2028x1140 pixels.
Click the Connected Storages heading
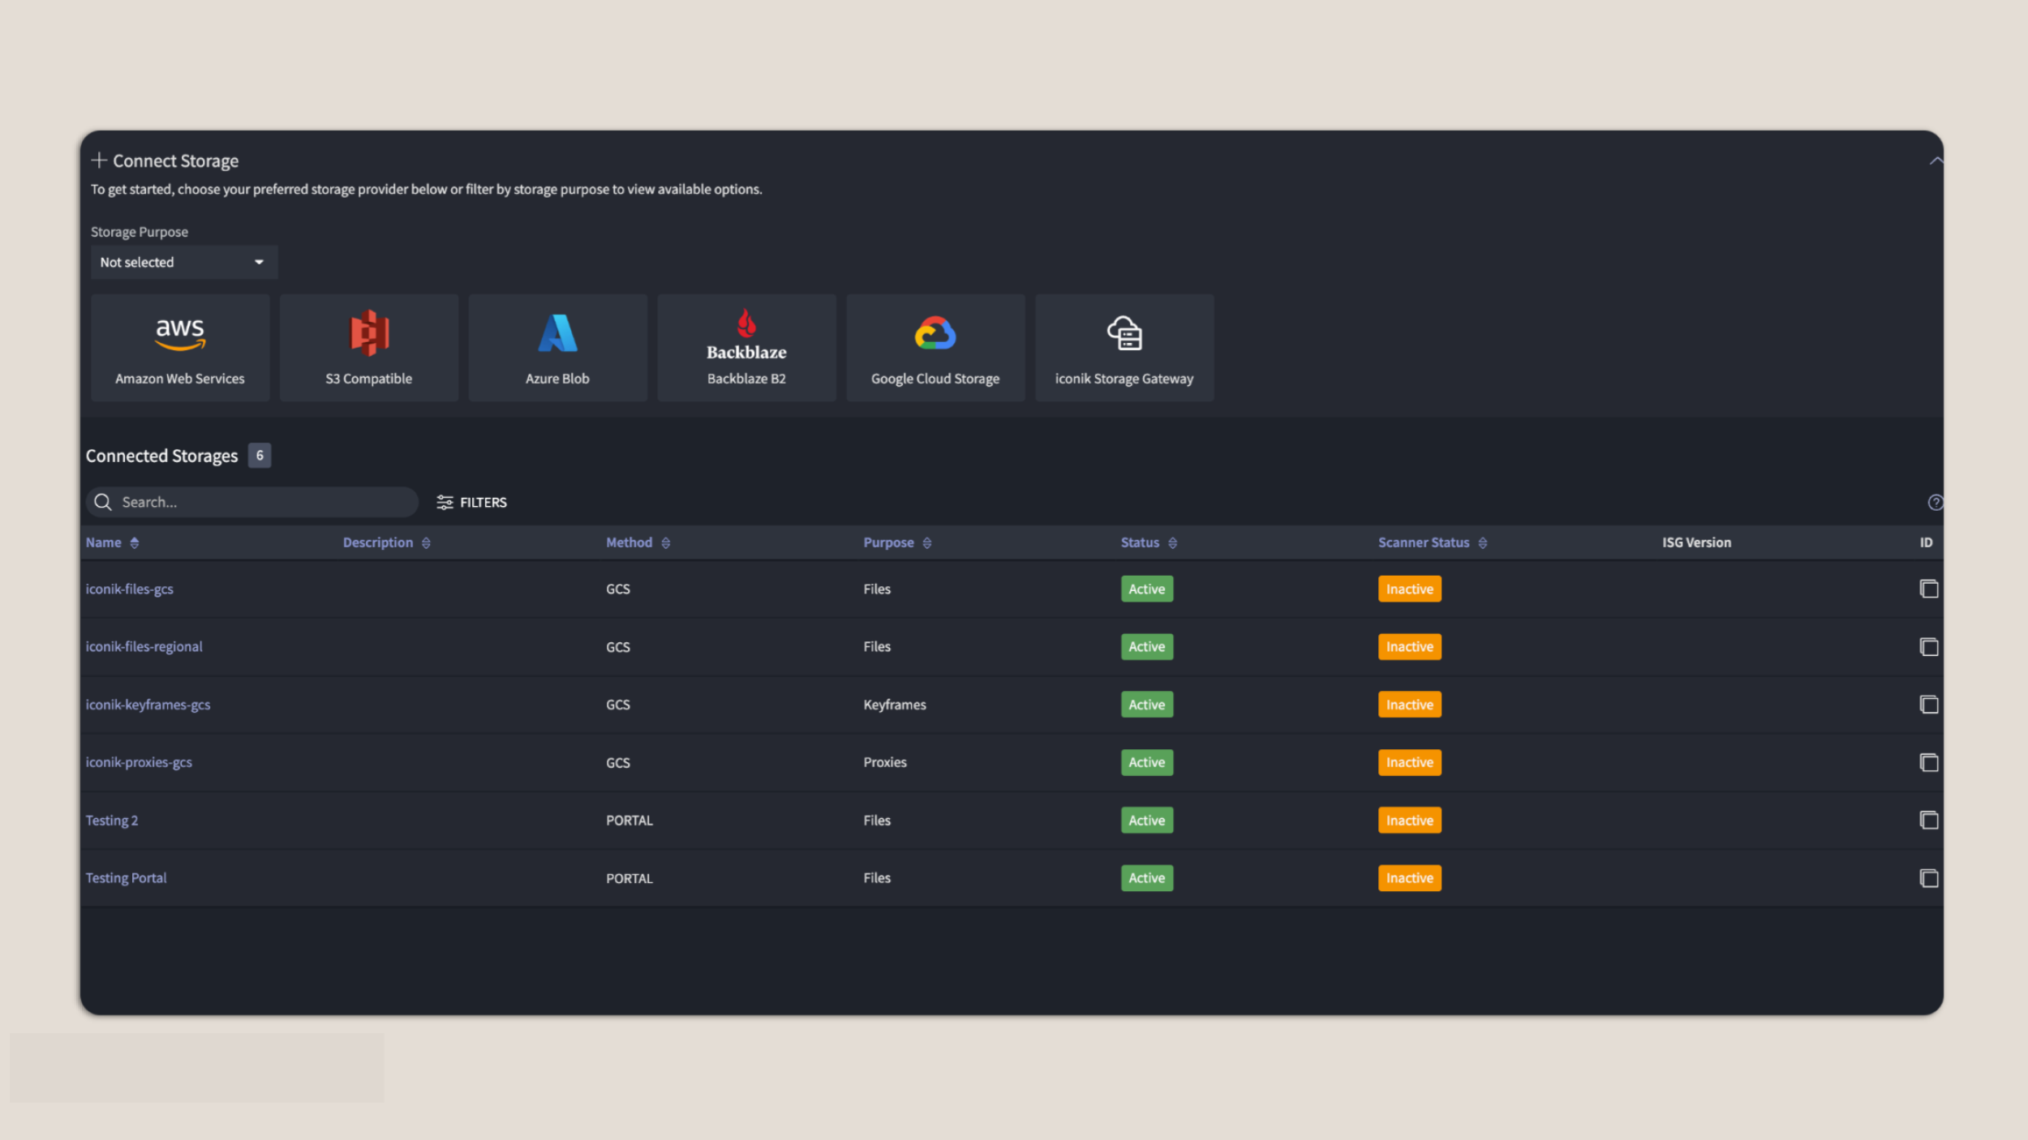click(162, 456)
